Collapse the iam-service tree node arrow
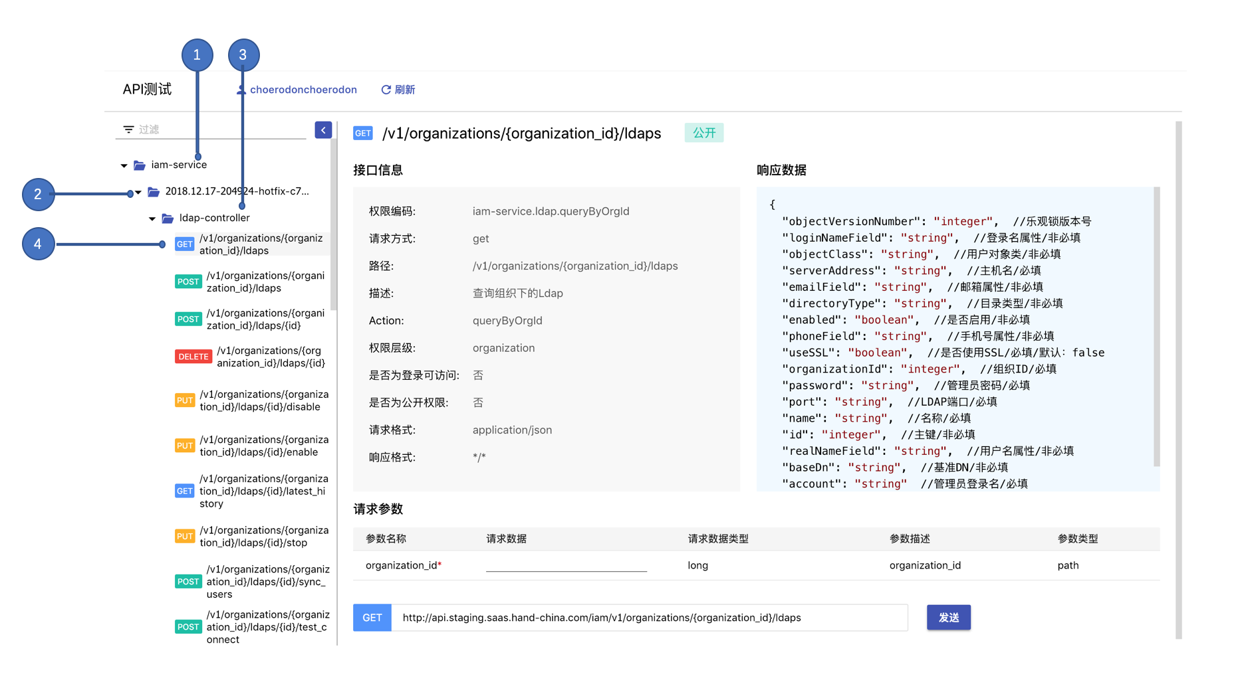This screenshot has width=1250, height=692. point(124,165)
